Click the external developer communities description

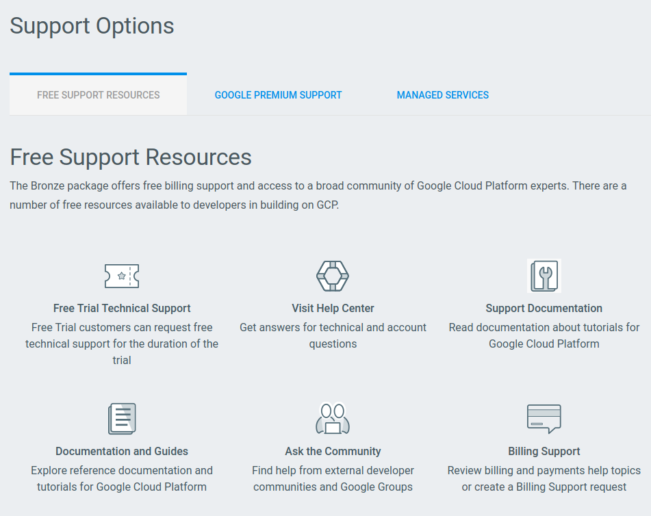tap(333, 478)
